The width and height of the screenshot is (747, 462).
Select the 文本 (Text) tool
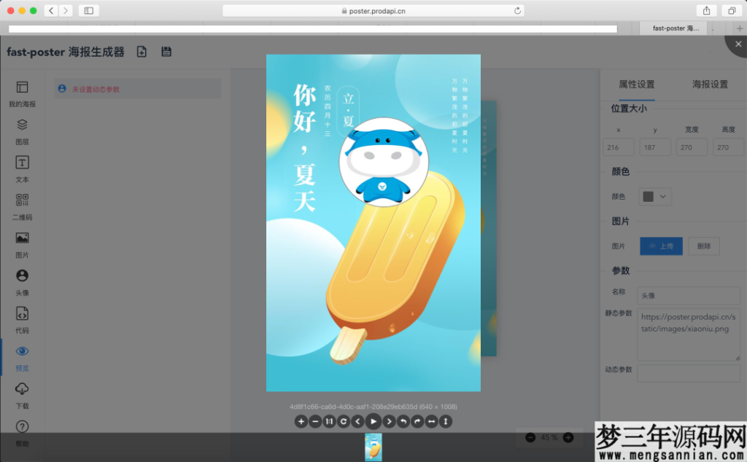pyautogui.click(x=22, y=169)
